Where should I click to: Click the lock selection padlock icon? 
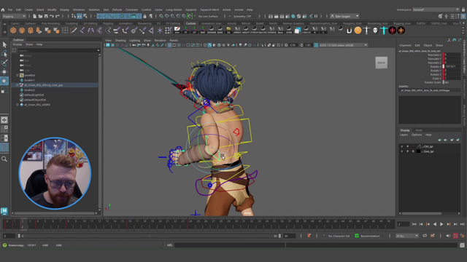click(144, 16)
